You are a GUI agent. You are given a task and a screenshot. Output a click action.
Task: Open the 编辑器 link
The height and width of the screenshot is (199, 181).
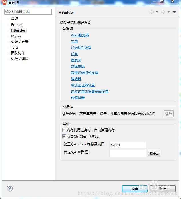[x=76, y=79]
